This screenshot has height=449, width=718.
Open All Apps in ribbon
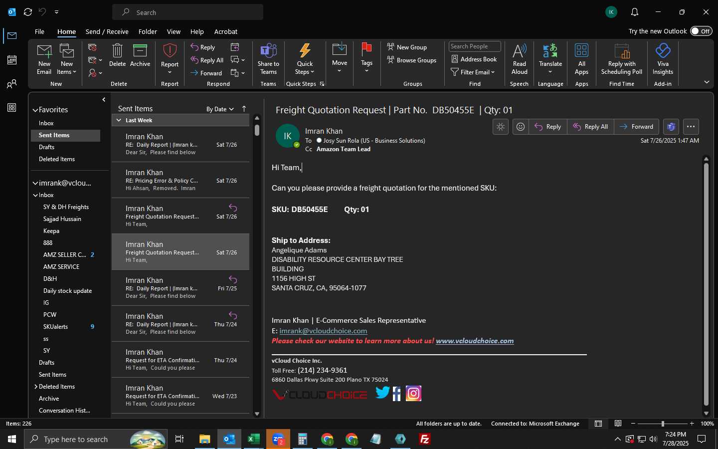[581, 59]
